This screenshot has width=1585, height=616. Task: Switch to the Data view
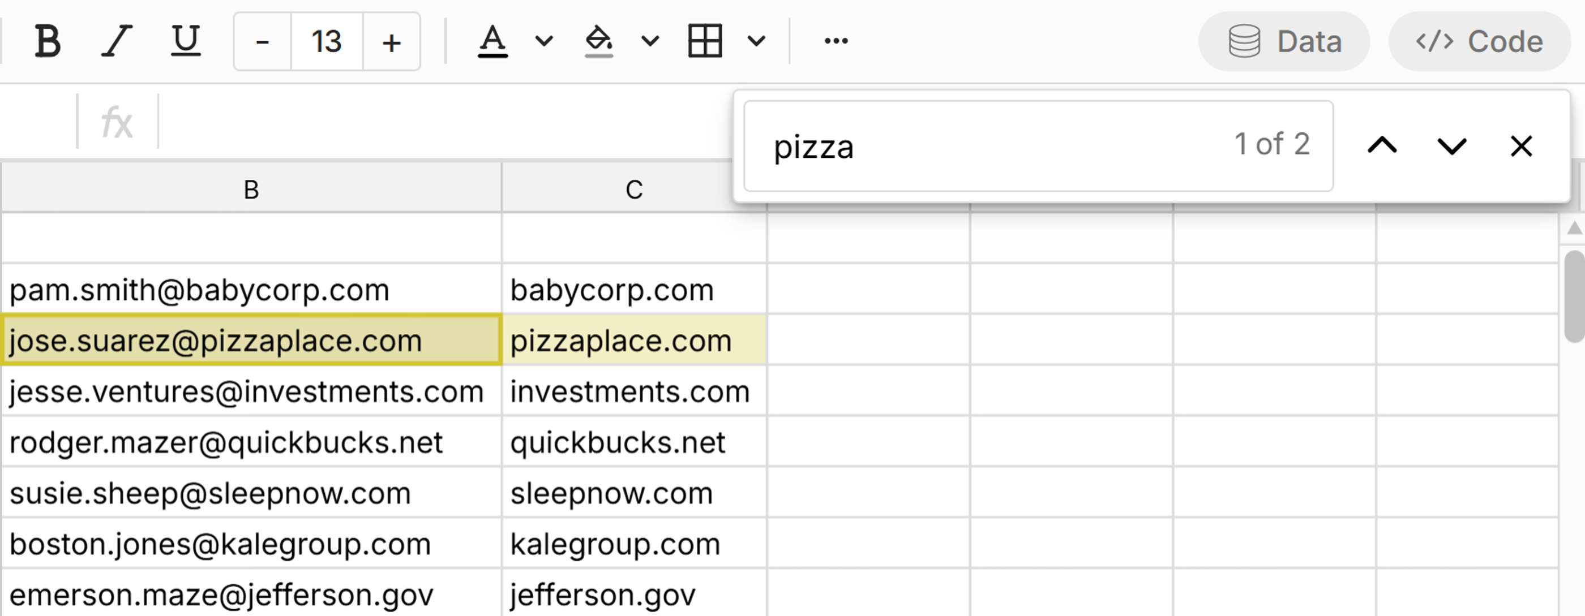[1284, 41]
